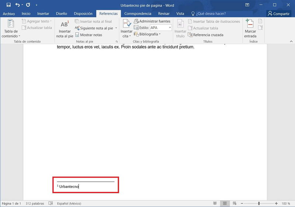Open the Insertar cita menu
The image size is (295, 207).
126,28
